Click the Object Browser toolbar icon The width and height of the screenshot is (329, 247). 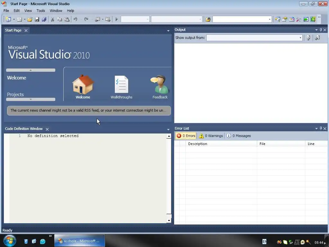pyautogui.click(x=292, y=19)
